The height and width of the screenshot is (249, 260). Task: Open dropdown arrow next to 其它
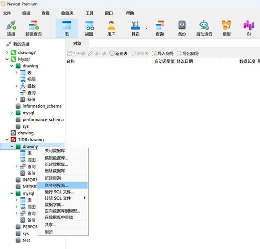point(147,28)
